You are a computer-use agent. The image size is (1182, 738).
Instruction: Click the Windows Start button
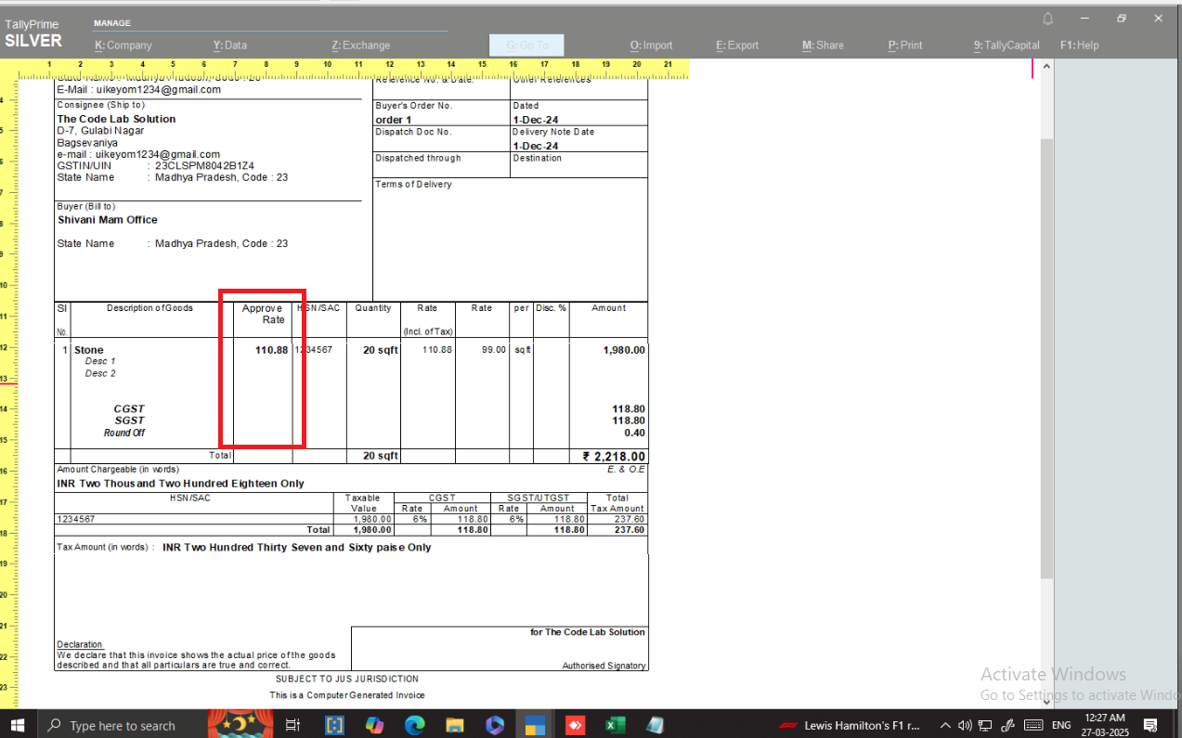click(x=18, y=724)
